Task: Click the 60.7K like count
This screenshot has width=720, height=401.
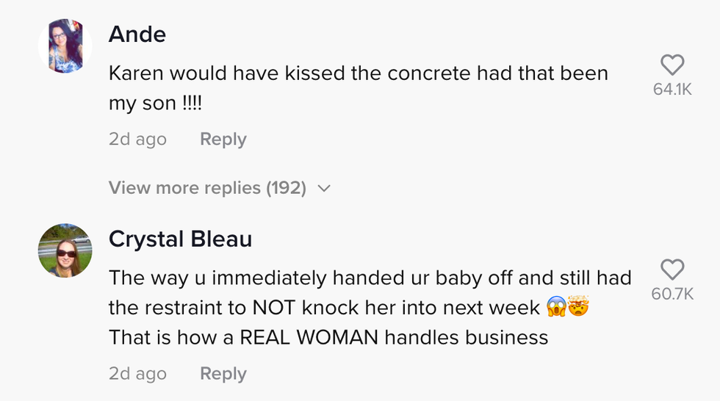Action: tap(672, 294)
